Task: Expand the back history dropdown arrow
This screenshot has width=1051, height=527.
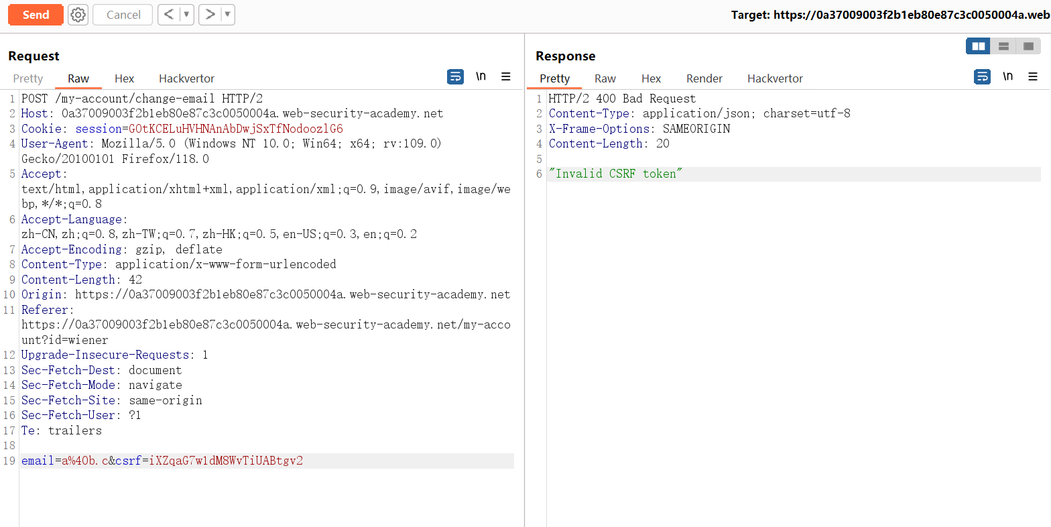Action: click(x=186, y=15)
